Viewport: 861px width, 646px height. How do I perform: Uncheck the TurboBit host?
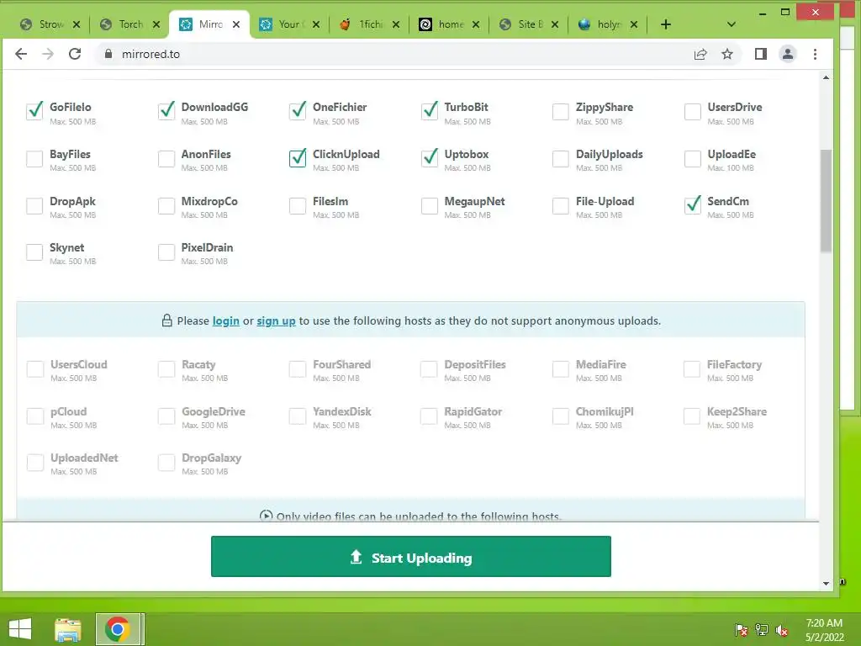pyautogui.click(x=430, y=112)
